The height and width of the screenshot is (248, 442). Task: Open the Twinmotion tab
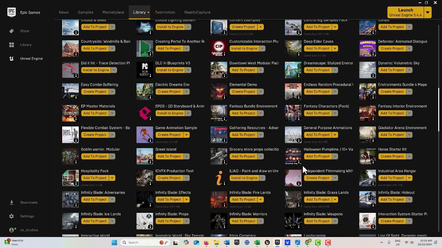[165, 12]
